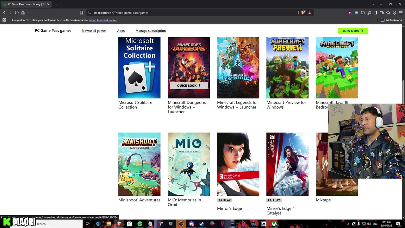Open Leo AI assistant
The width and height of the screenshot is (405, 228).
(x=388, y=13)
